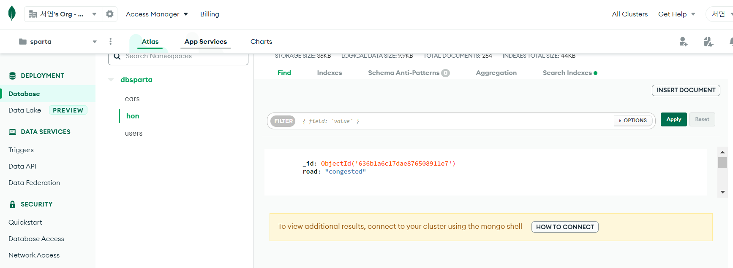
Task: Open Data Federation in the sidebar
Action: (34, 182)
